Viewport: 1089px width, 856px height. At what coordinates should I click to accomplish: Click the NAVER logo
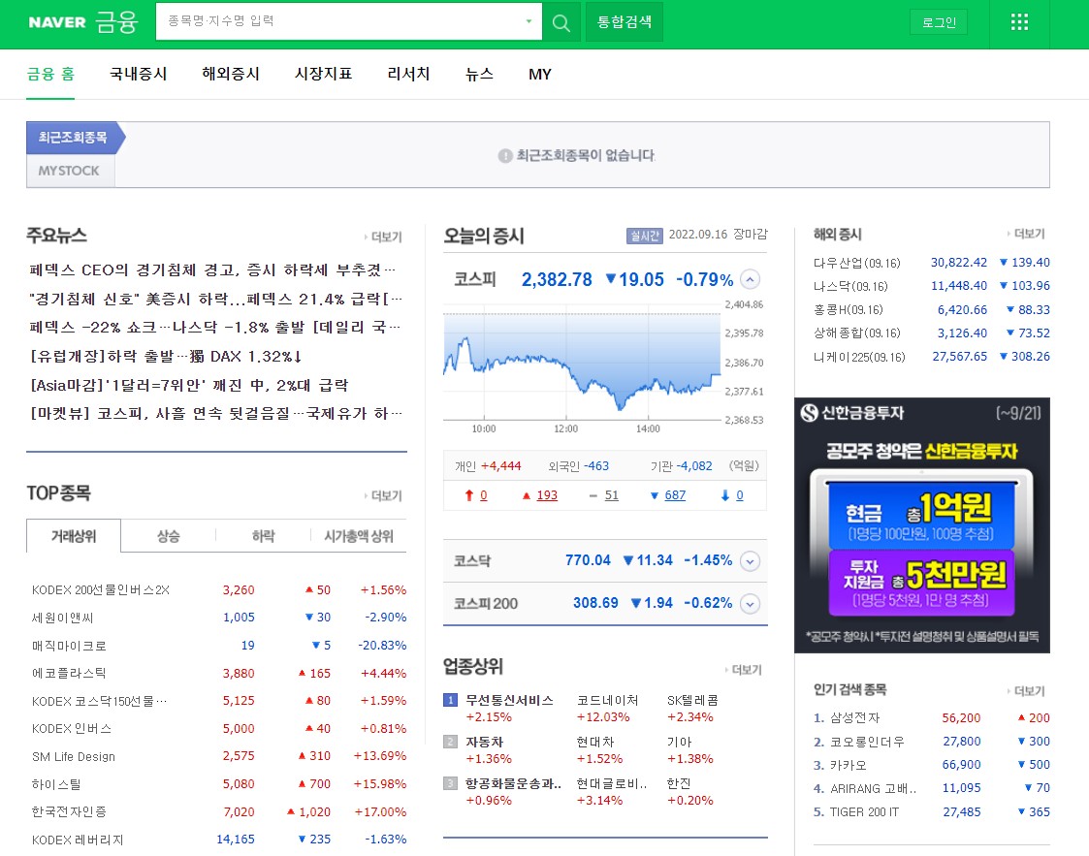coord(57,22)
